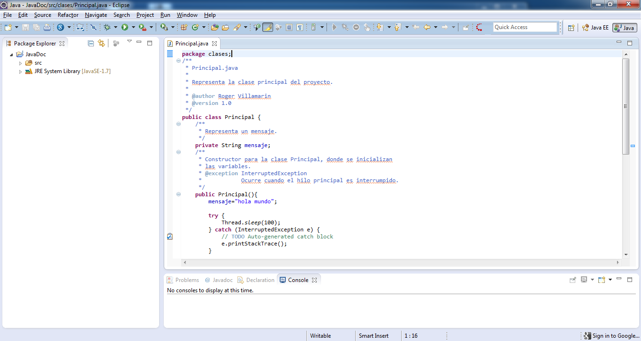Click the Back navigation arrow icon

tap(427, 28)
